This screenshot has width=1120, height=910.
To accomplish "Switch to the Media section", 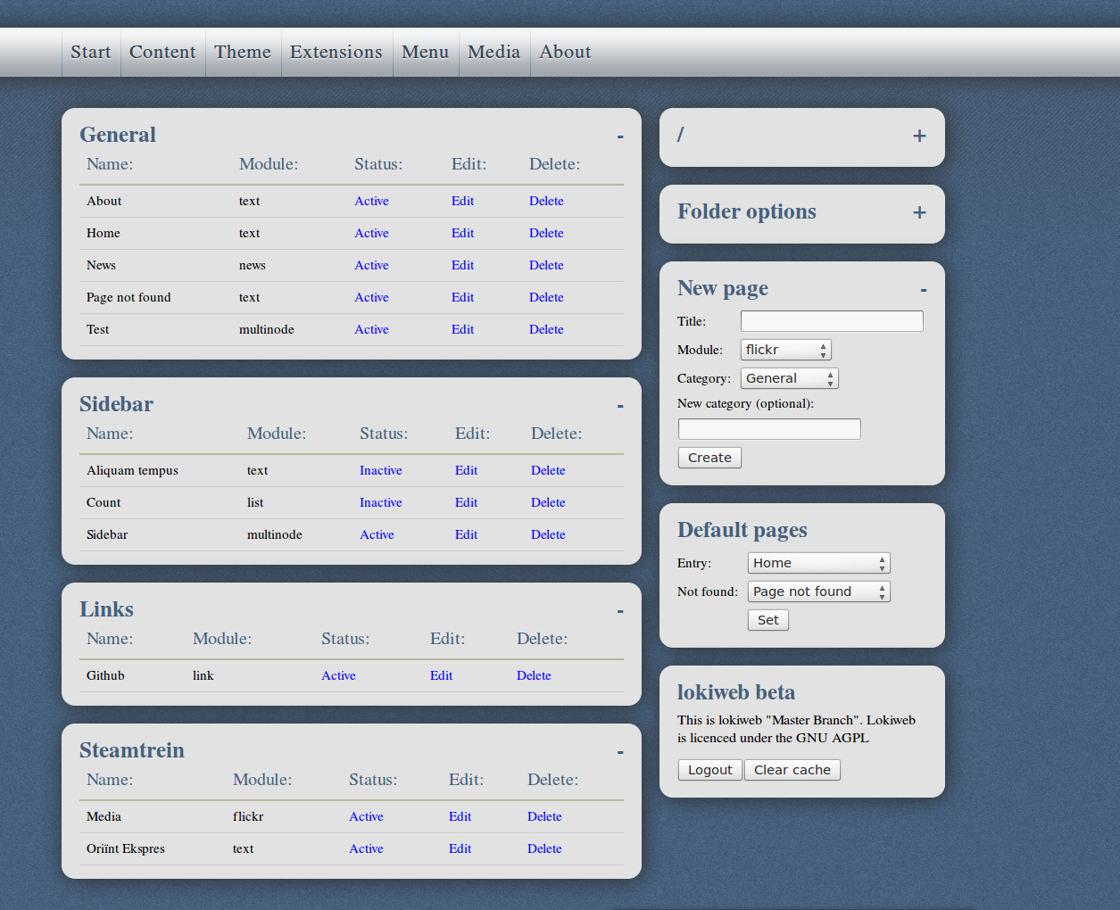I will 494,52.
